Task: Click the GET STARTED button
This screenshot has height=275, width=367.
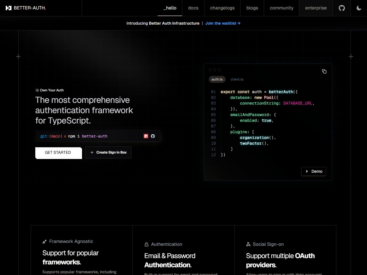Action: pos(58,152)
